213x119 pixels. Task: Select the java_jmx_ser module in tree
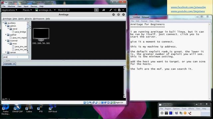tap(19, 47)
